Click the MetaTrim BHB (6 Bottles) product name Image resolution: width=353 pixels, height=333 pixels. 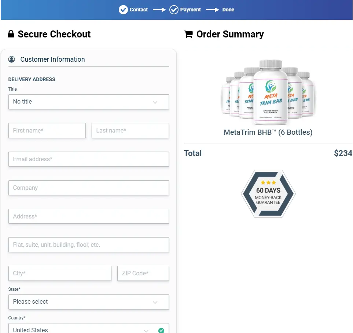coord(268,132)
